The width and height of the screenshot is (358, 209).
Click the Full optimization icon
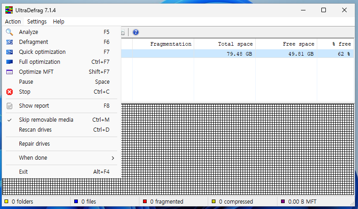[x=10, y=62]
